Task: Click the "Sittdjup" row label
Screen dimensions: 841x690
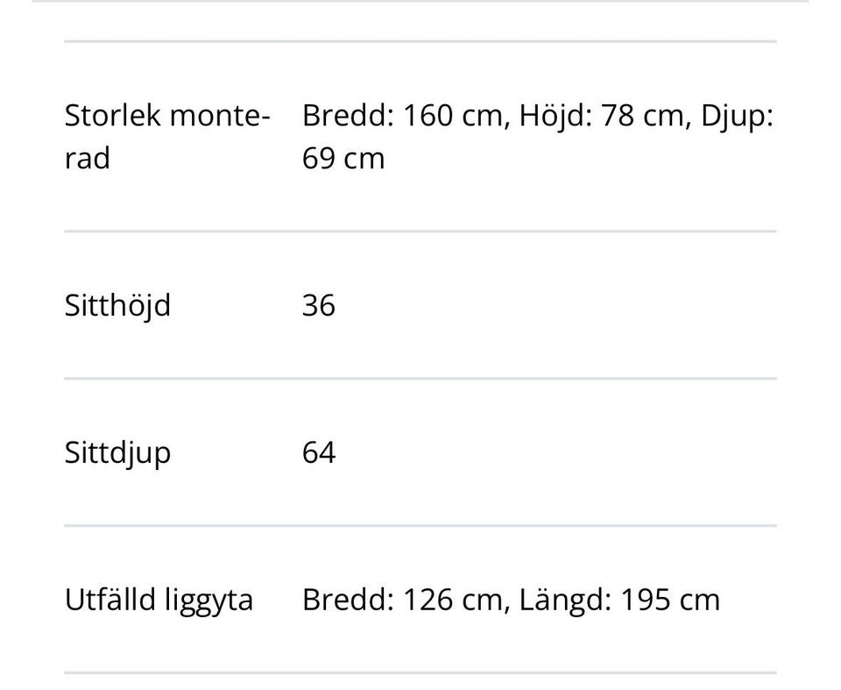Action: point(117,453)
